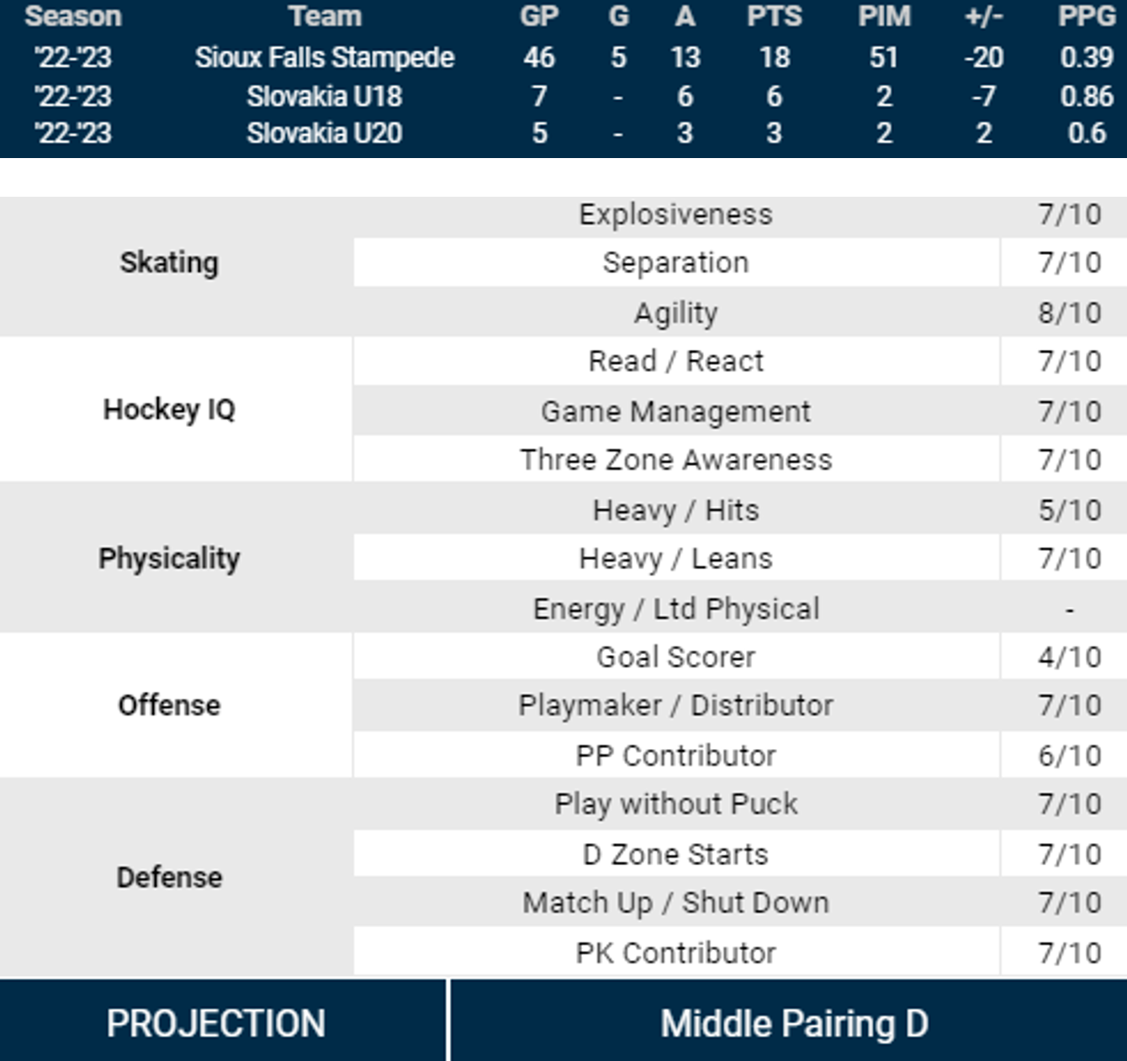Select the Slovakia U18 team row
Viewport: 1127px width, 1061px height.
[325, 96]
